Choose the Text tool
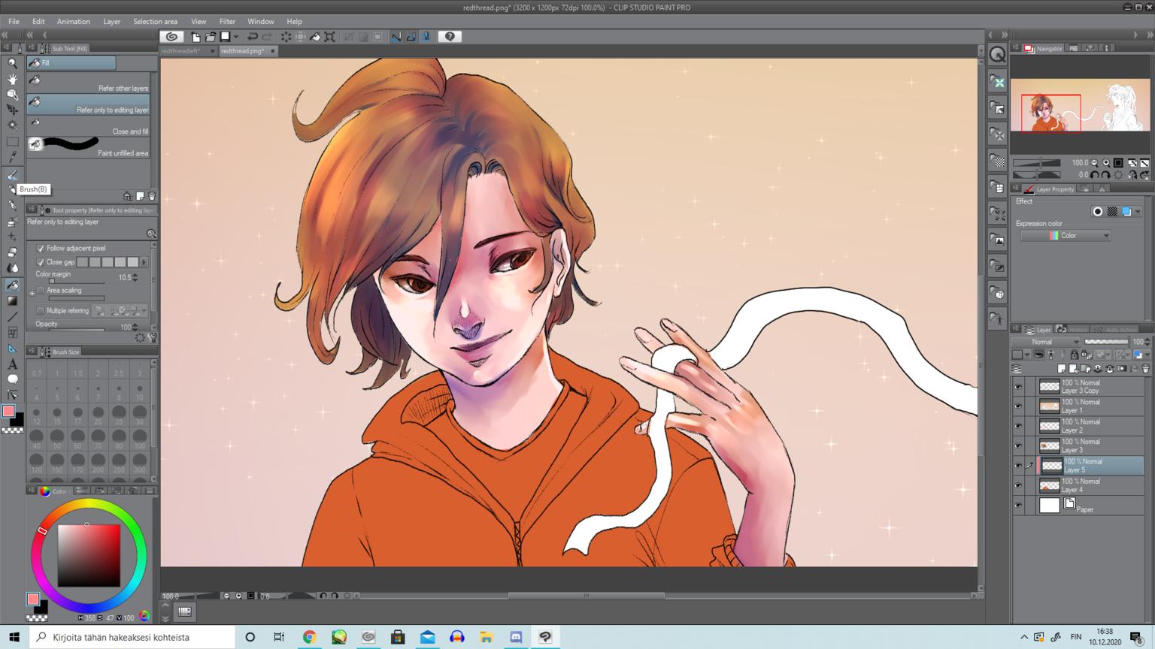Viewport: 1155px width, 649px height. point(13,364)
